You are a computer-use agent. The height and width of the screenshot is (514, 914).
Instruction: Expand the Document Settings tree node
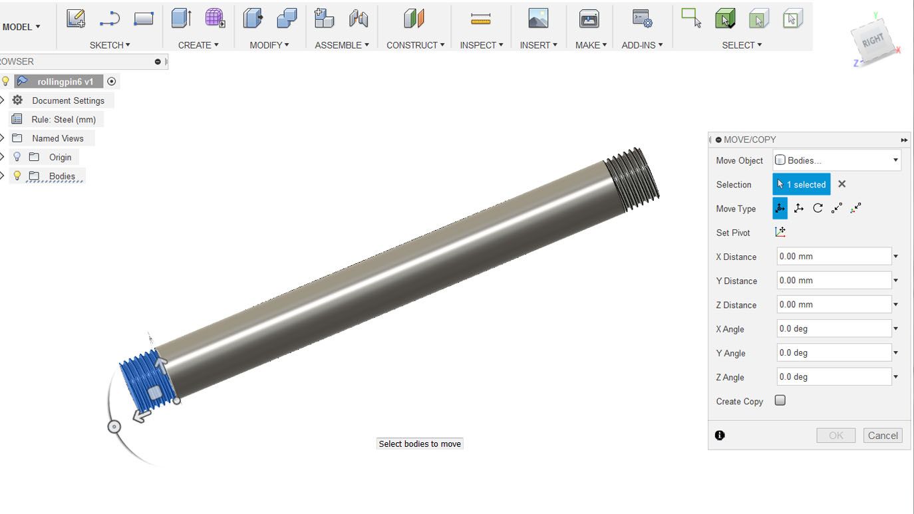pos(2,100)
